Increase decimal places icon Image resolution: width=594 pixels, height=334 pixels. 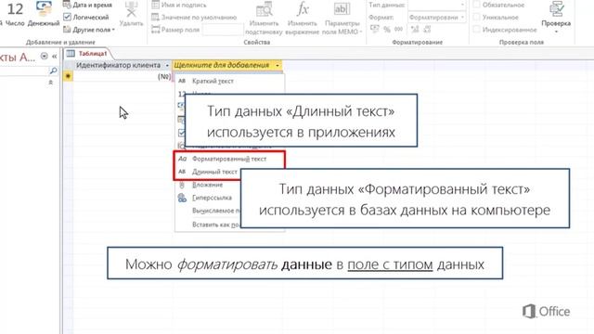pos(415,29)
